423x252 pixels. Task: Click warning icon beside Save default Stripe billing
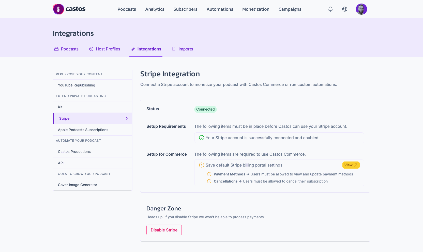point(202,165)
